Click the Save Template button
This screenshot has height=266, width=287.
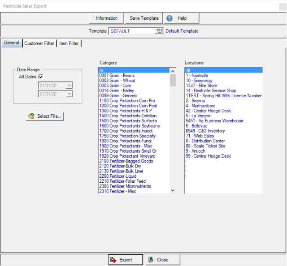(144, 18)
